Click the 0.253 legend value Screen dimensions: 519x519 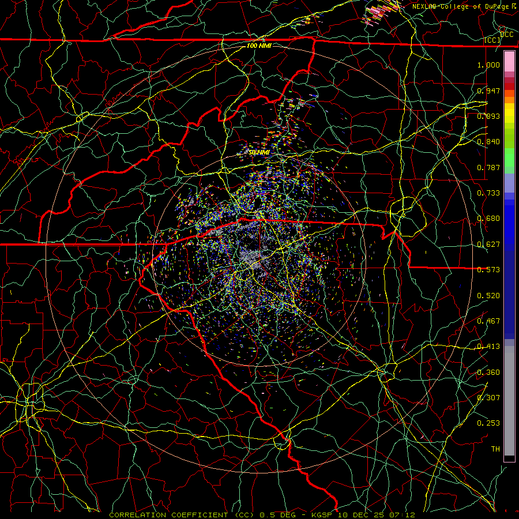point(488,423)
